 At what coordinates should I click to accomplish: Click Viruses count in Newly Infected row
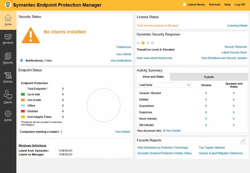[x=206, y=119]
